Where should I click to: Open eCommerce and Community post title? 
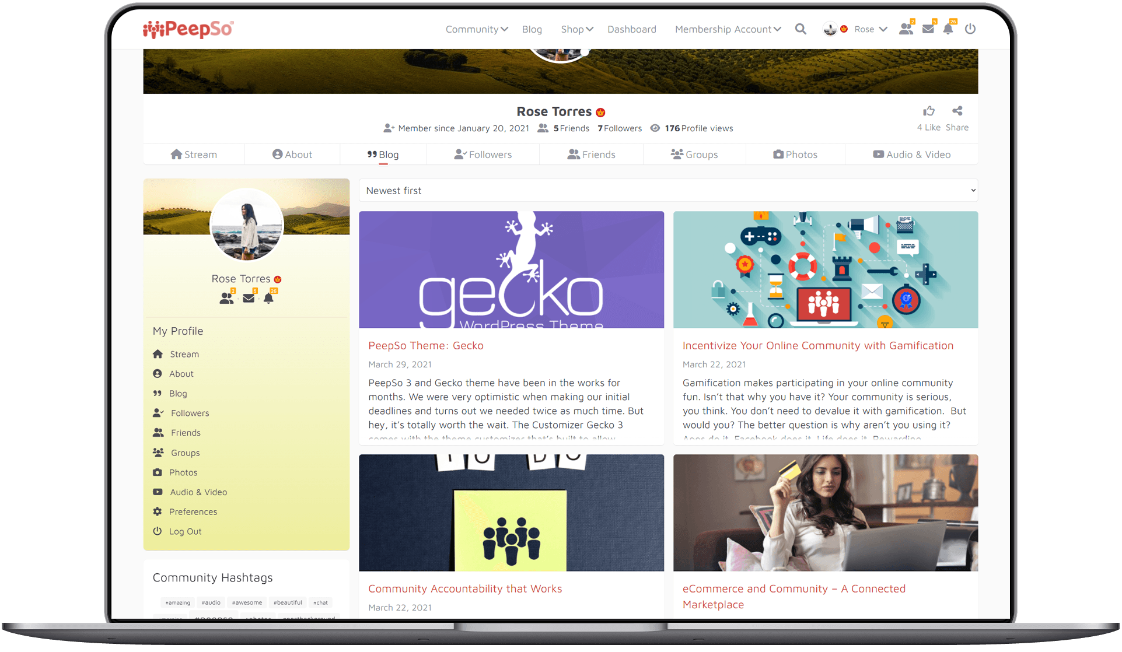[794, 597]
